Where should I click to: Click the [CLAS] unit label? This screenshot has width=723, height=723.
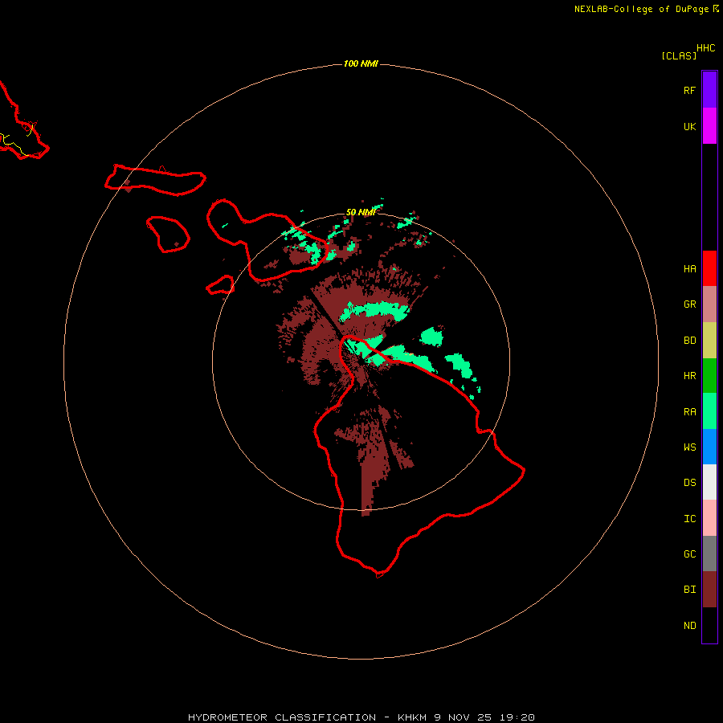679,55
